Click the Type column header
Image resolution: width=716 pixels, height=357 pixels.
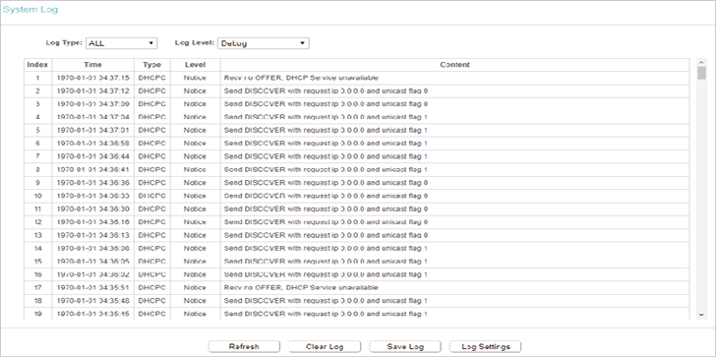point(152,65)
